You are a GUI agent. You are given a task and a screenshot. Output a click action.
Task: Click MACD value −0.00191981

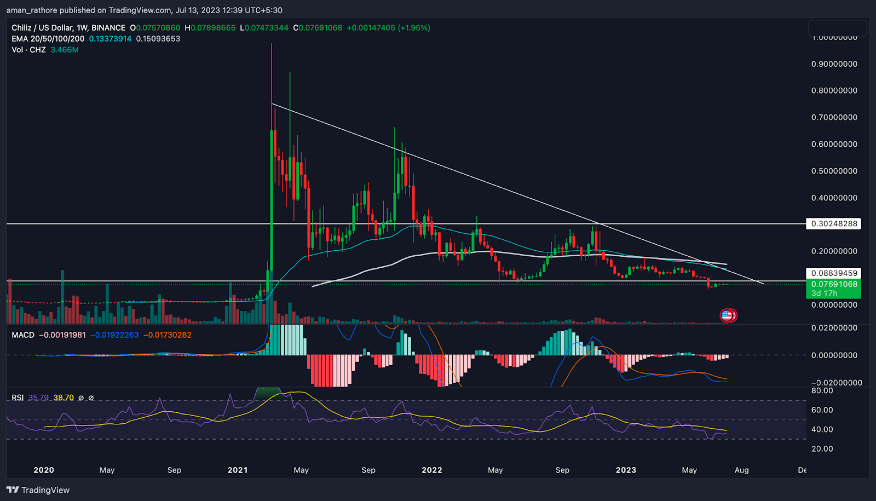[62, 335]
